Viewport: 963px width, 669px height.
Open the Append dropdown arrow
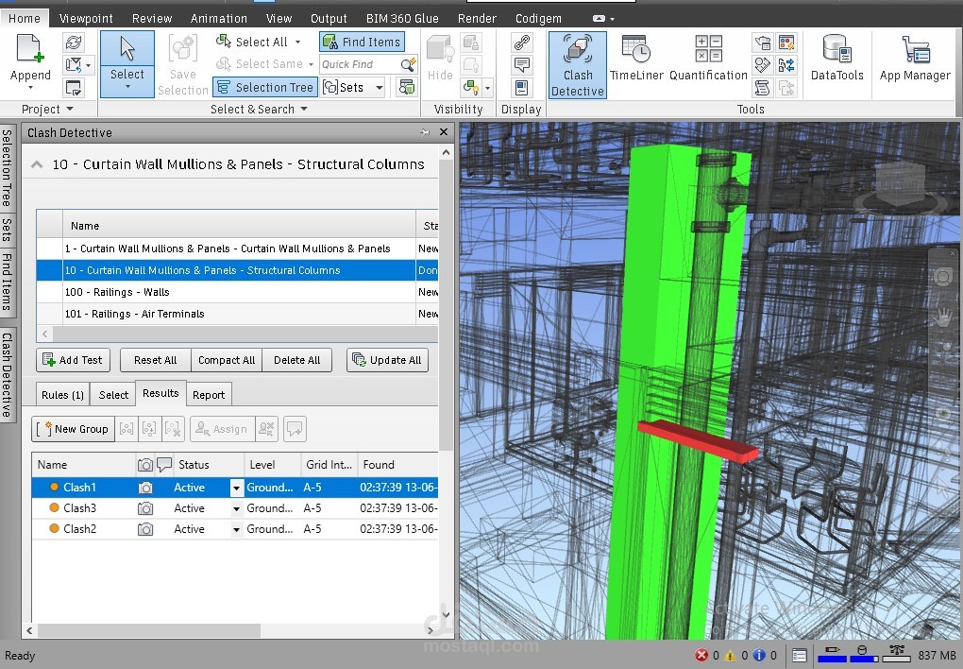30,88
